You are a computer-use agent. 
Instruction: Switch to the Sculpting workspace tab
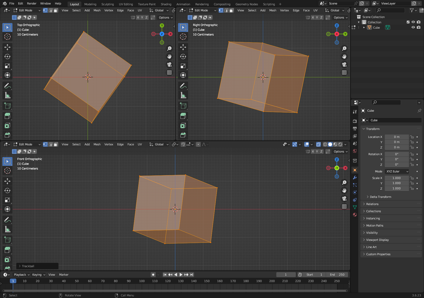[x=107, y=4]
